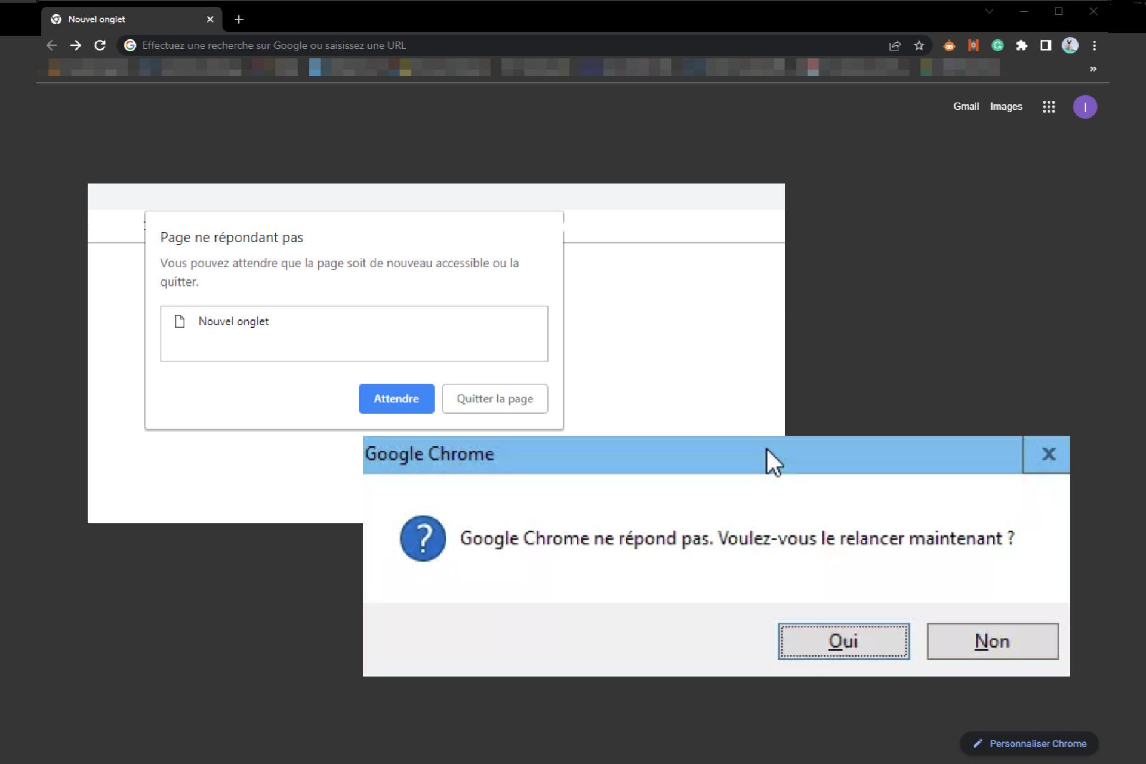This screenshot has width=1146, height=764.
Task: Click the Google G icon in address bar
Action: 130,45
